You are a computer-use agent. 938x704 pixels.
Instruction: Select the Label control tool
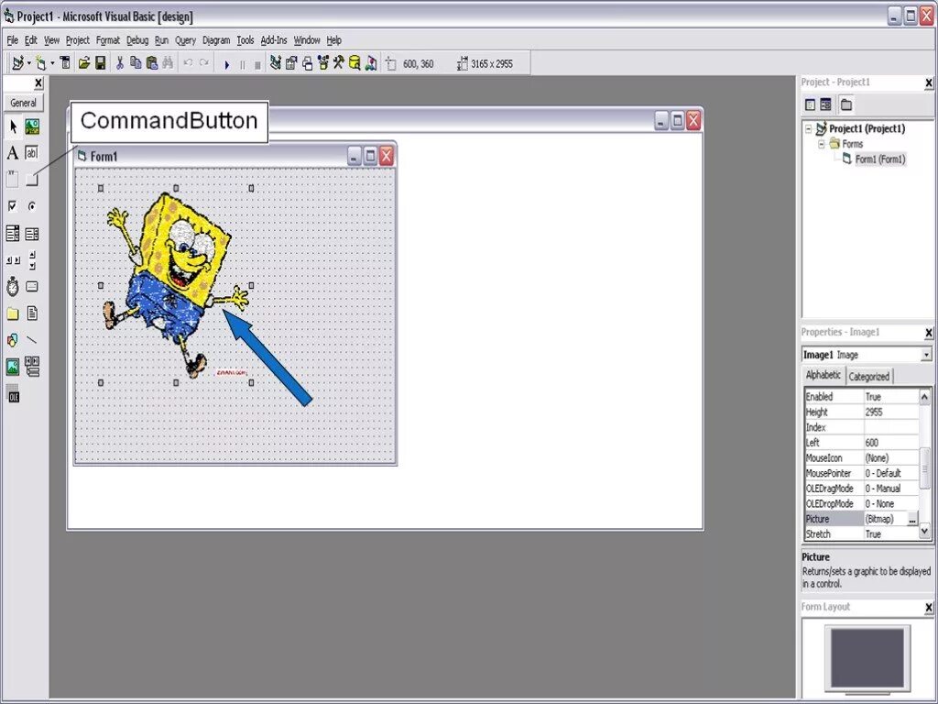coord(13,153)
